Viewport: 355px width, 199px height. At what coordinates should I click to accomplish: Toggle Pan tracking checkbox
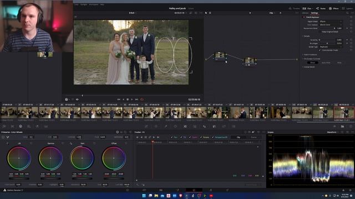(172, 137)
